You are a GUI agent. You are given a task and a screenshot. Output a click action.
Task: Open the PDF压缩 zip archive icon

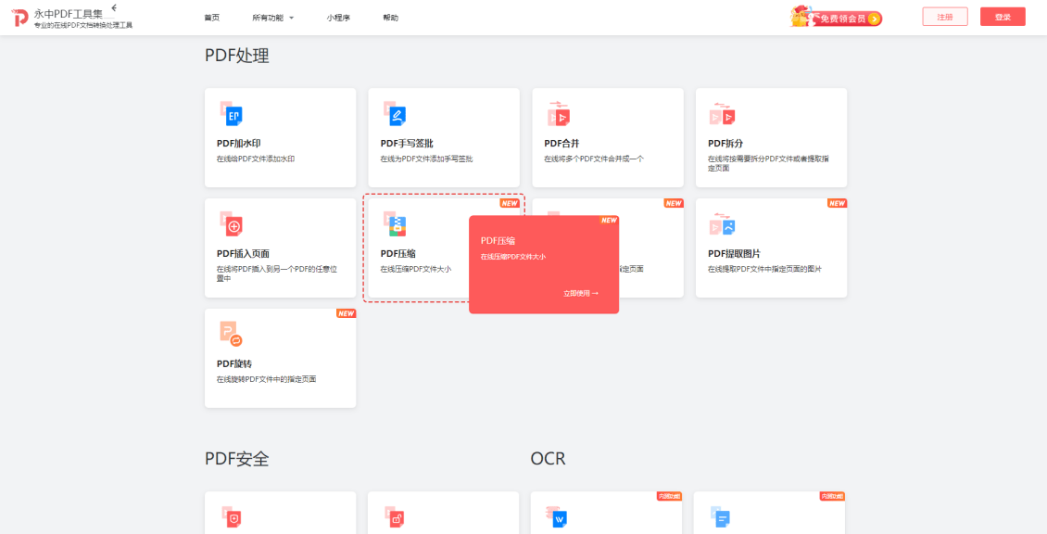coord(395,224)
